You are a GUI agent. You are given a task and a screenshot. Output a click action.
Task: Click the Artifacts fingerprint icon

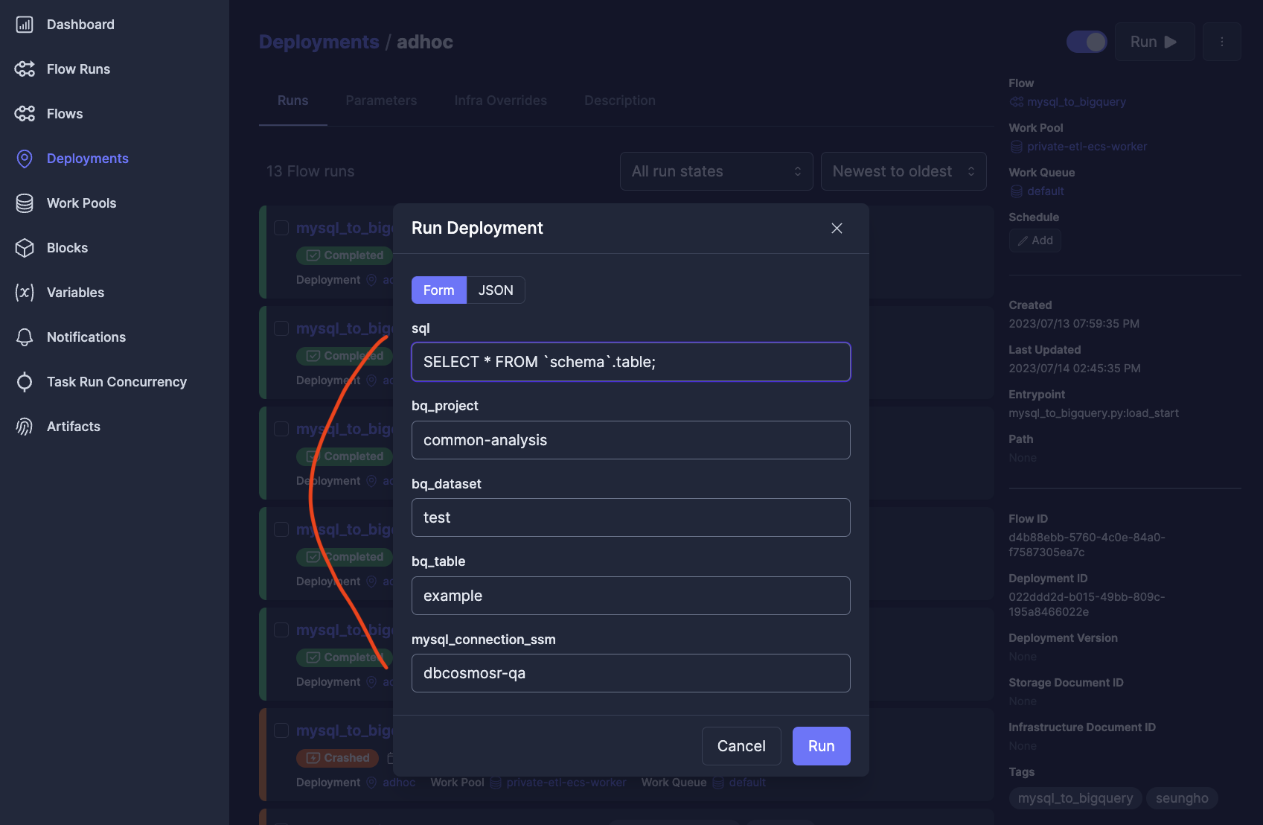pyautogui.click(x=25, y=427)
